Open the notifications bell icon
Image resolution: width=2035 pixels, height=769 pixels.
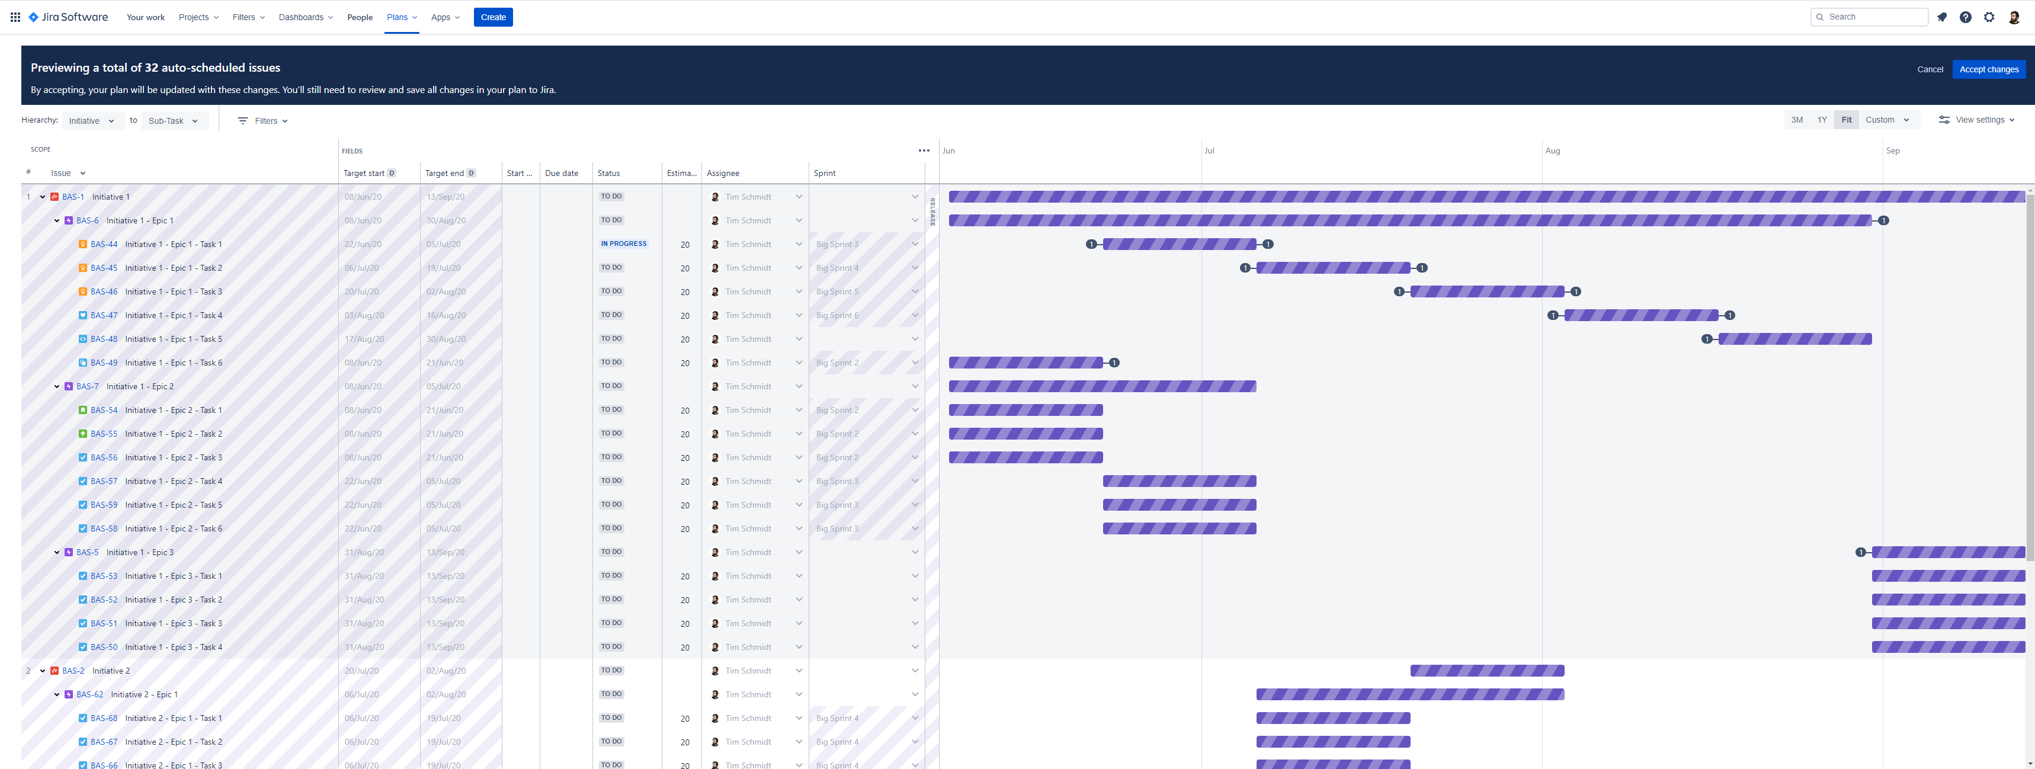pos(1942,17)
